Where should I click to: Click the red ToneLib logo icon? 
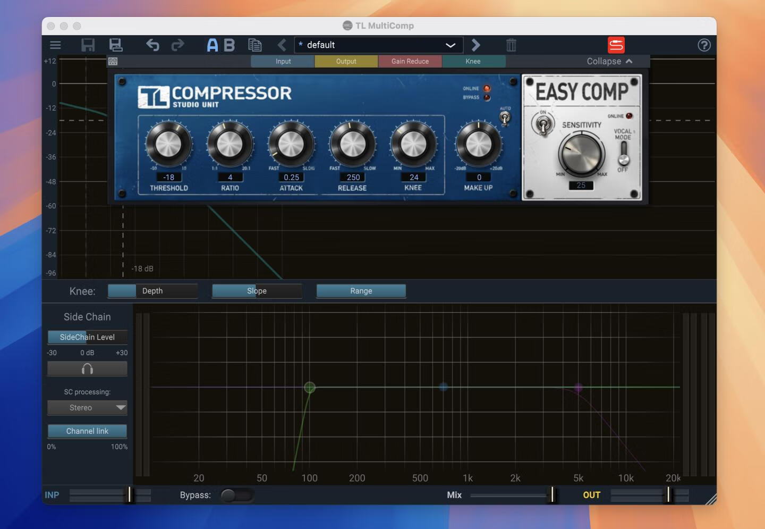tap(616, 45)
